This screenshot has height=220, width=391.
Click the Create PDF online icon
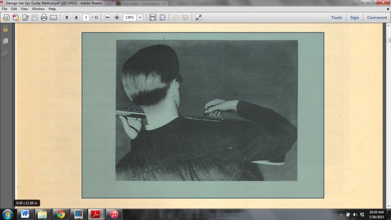[6, 17]
